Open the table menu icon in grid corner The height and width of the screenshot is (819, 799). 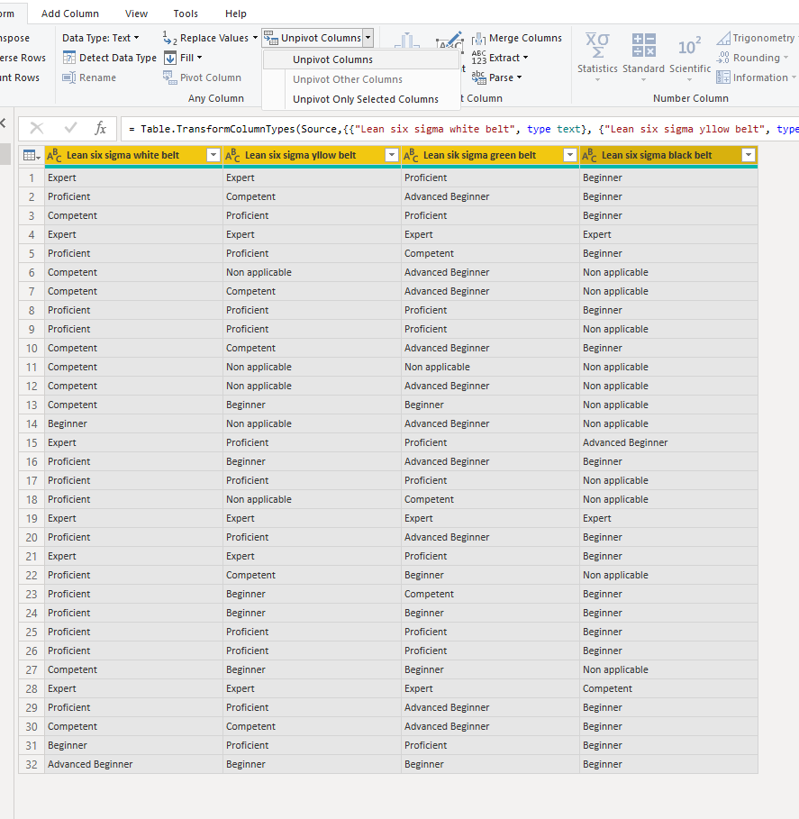[x=32, y=155]
